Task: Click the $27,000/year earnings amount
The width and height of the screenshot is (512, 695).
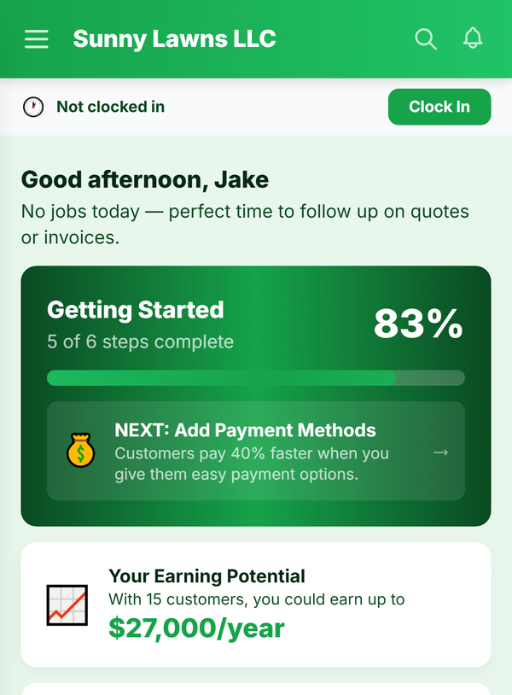Action: pos(196,628)
